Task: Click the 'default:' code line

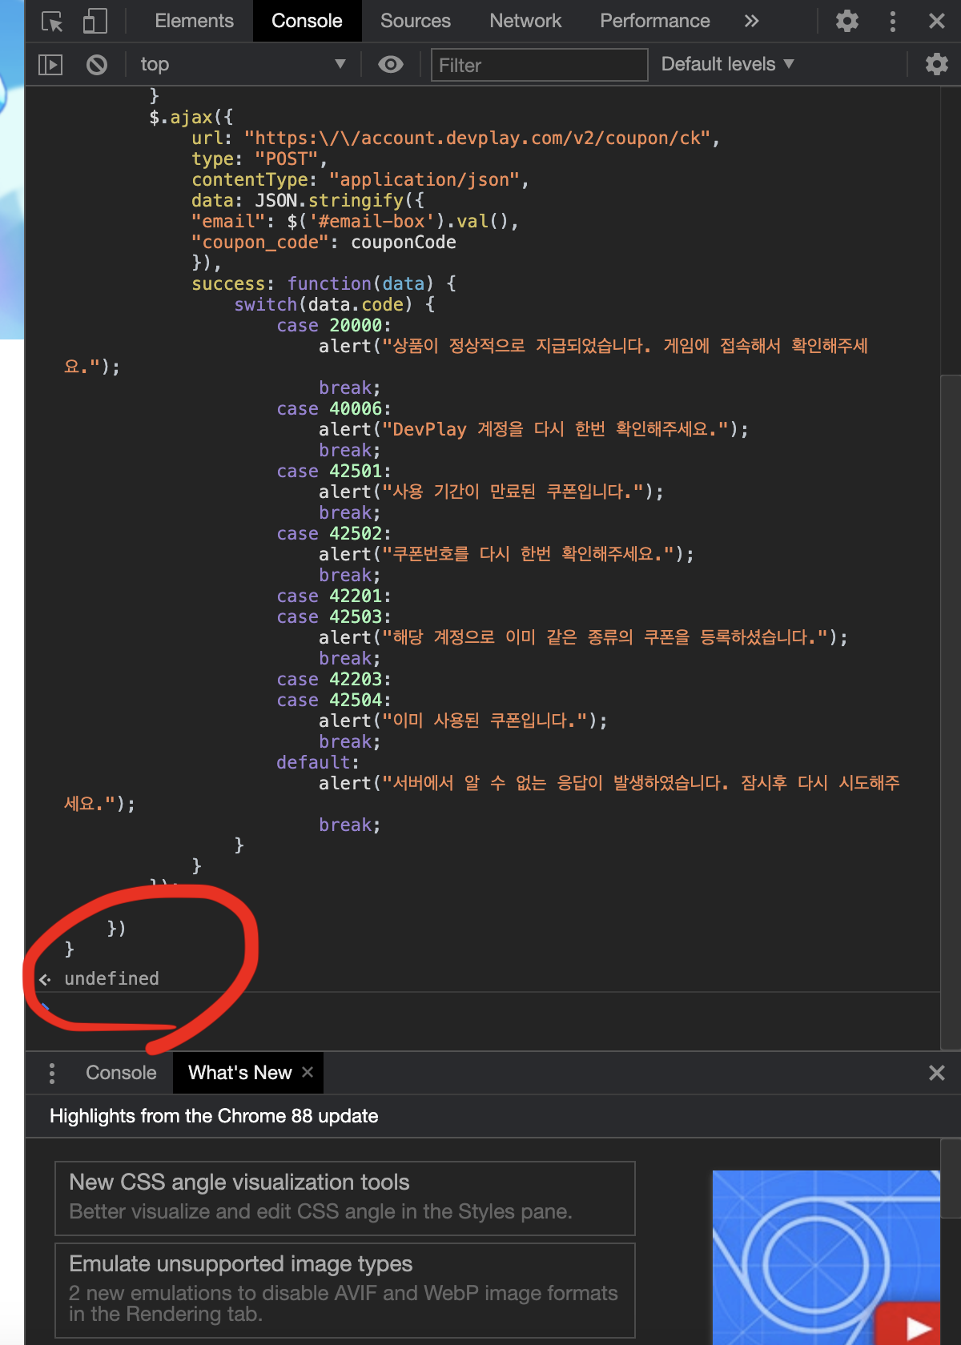Action: tap(318, 762)
